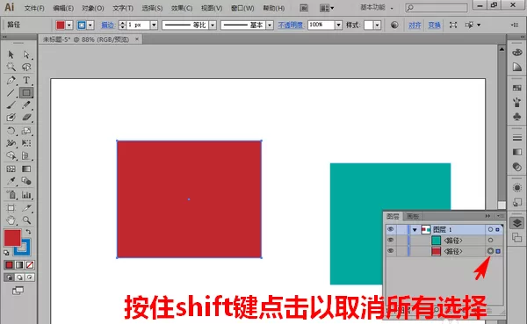Select the Eraser tool
The width and height of the screenshot is (527, 324).
(26, 118)
